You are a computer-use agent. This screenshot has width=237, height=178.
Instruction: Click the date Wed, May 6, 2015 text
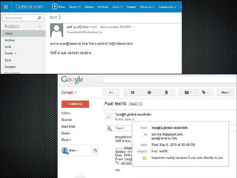(x=173, y=145)
